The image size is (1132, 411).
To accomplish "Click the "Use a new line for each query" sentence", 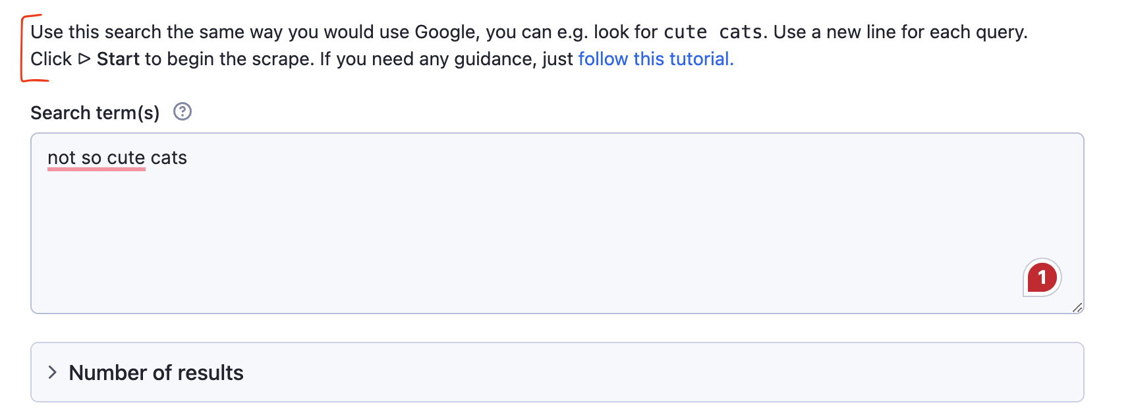I will [900, 32].
